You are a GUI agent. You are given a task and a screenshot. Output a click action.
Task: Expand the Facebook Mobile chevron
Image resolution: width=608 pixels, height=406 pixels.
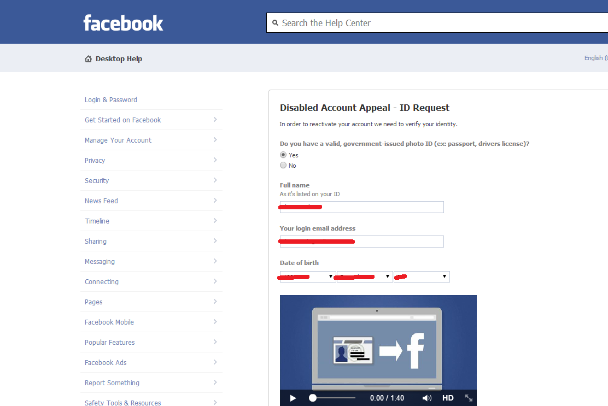[215, 321]
